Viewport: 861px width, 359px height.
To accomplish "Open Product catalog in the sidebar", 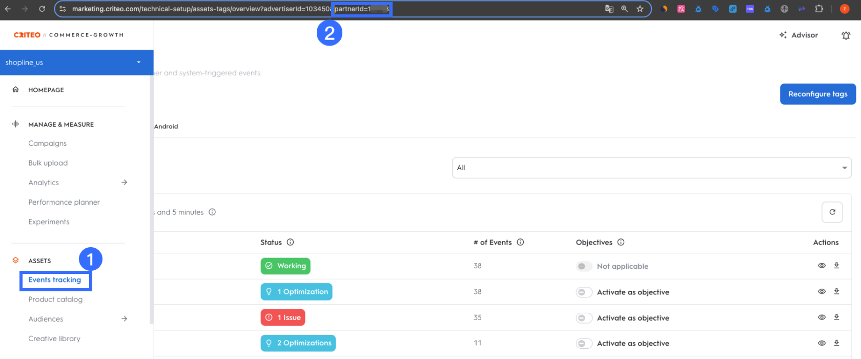I will (x=55, y=299).
